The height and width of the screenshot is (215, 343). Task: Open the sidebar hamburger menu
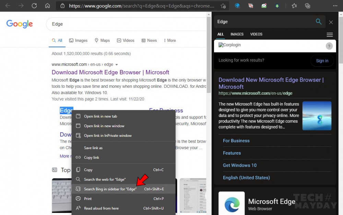[x=330, y=35]
